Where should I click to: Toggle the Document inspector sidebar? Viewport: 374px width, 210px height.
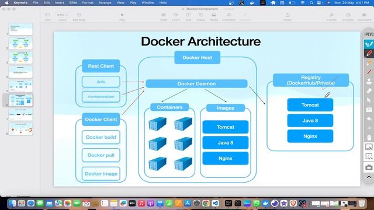click(364, 17)
